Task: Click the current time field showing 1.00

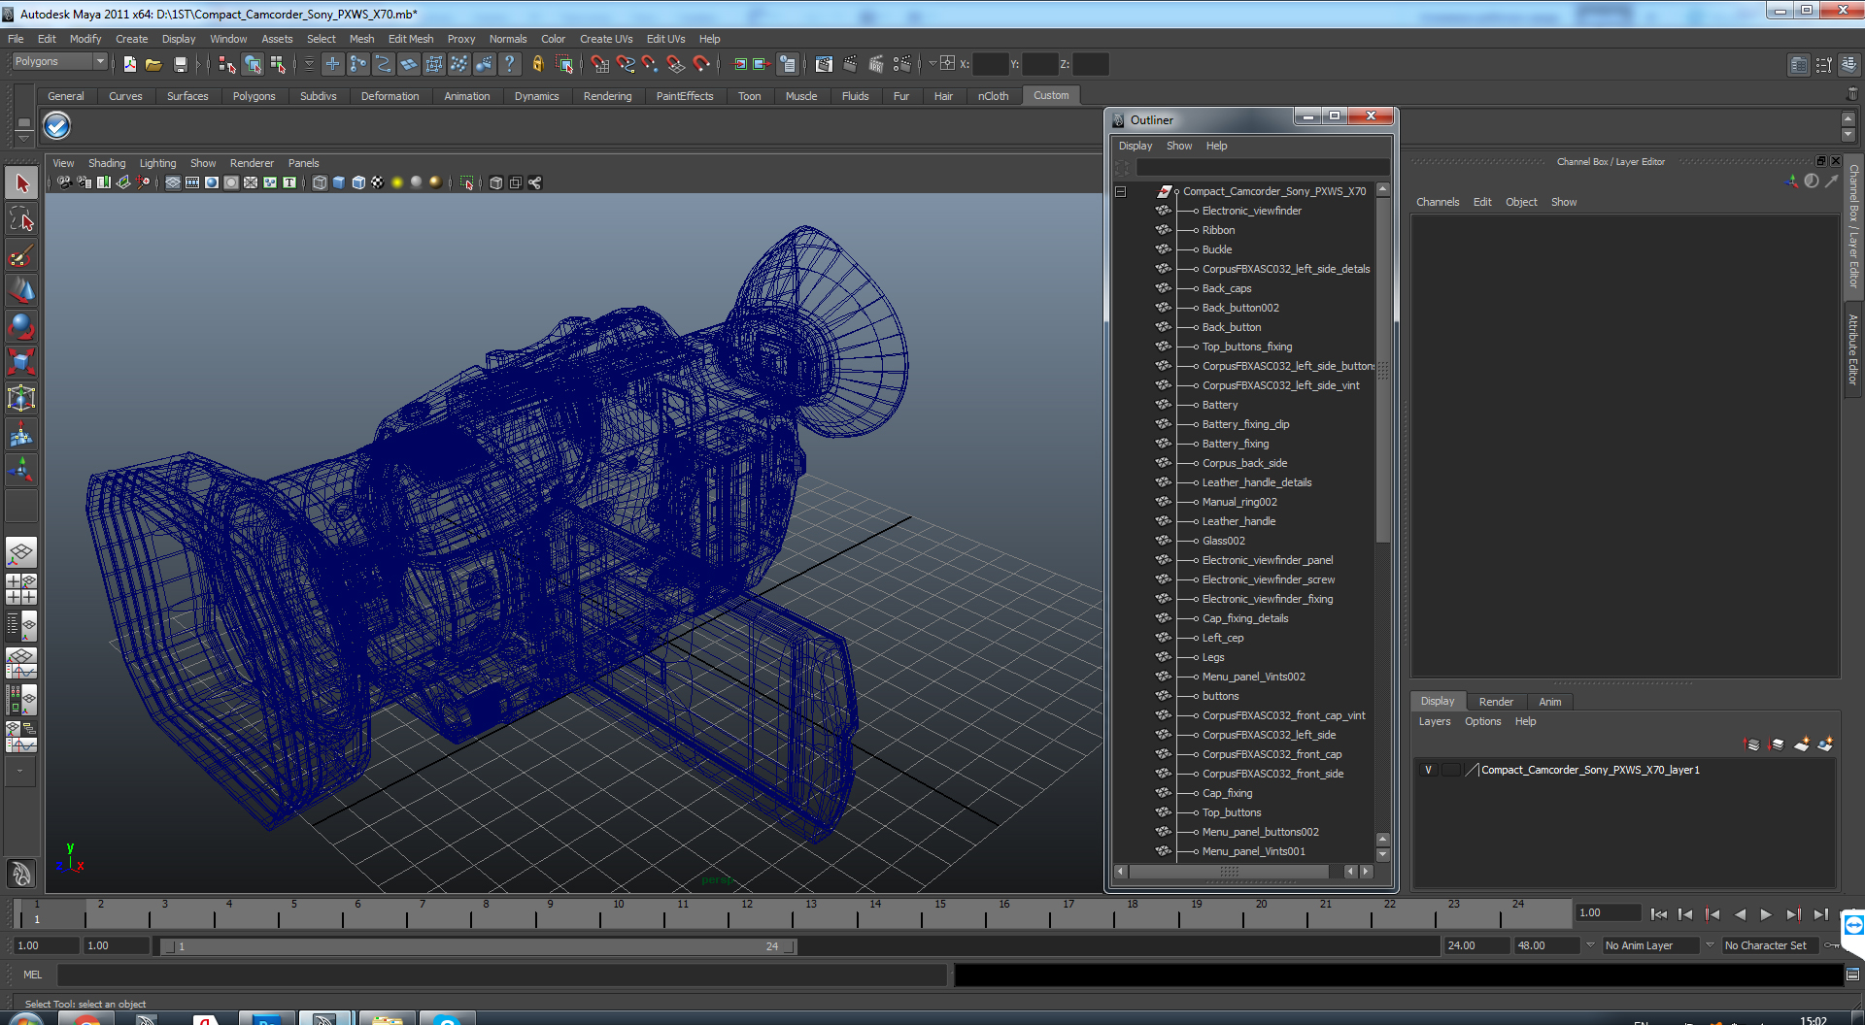Action: pos(1608,913)
